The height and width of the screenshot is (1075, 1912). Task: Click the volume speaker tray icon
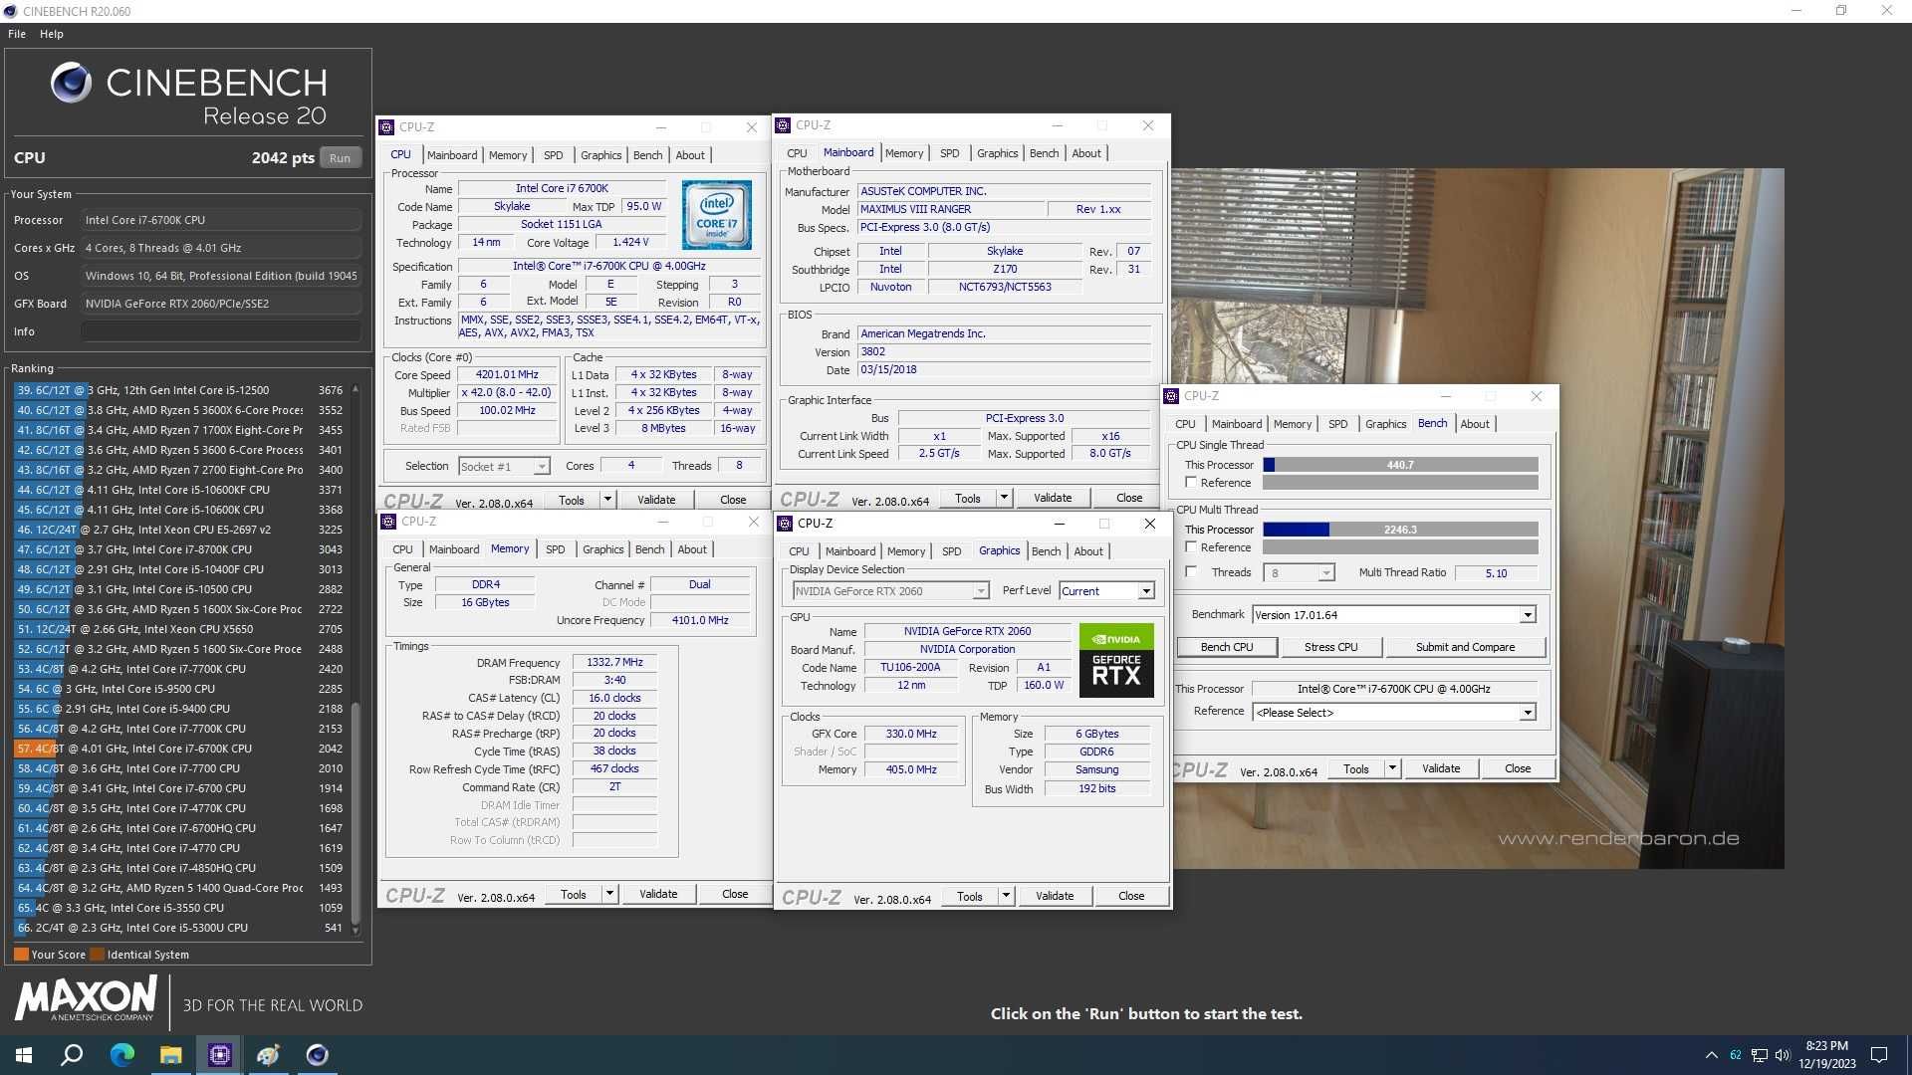(x=1783, y=1055)
